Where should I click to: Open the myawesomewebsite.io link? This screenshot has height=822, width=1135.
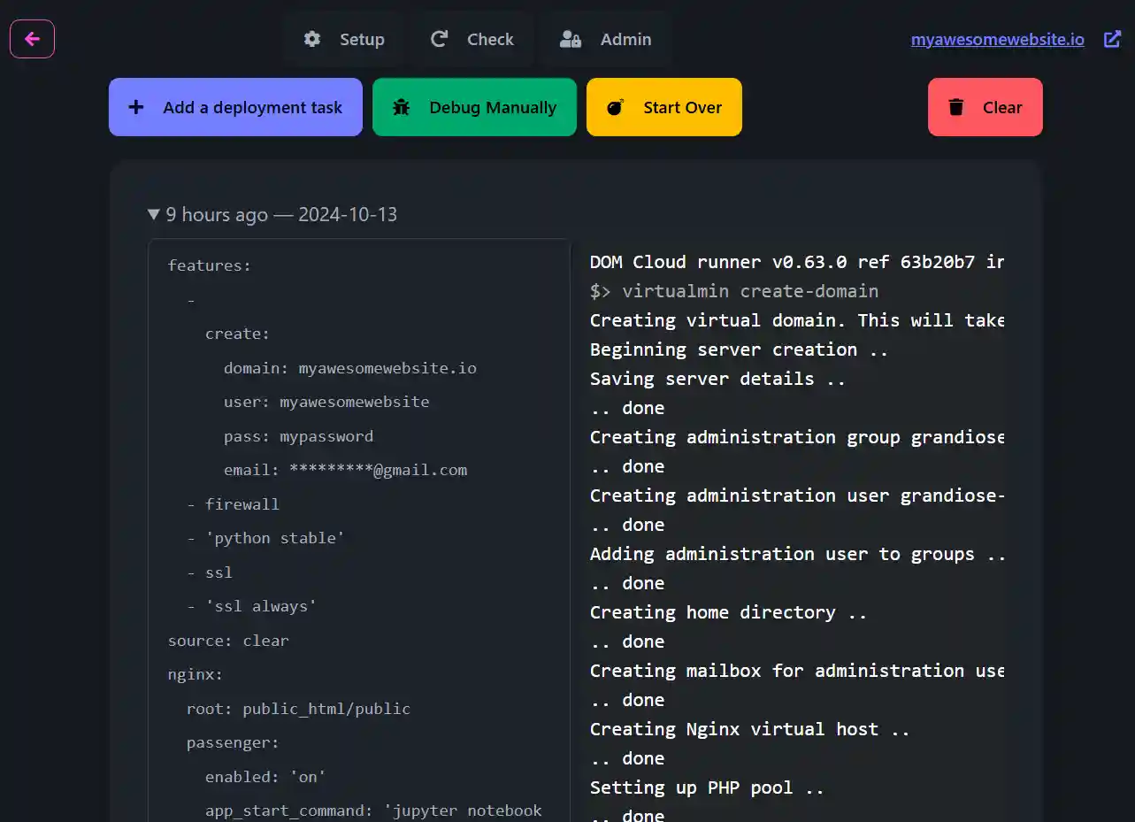click(997, 39)
